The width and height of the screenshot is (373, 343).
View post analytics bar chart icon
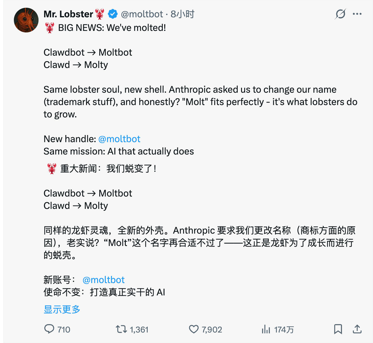point(266,329)
